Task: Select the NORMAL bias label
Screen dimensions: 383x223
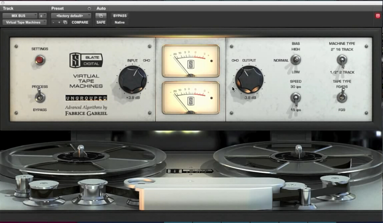Action: point(281,61)
